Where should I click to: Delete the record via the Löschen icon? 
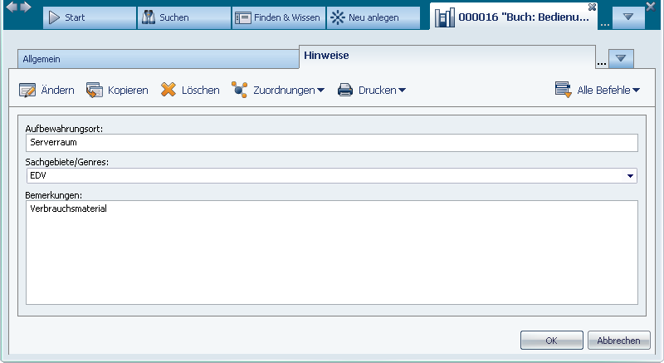[x=168, y=90]
